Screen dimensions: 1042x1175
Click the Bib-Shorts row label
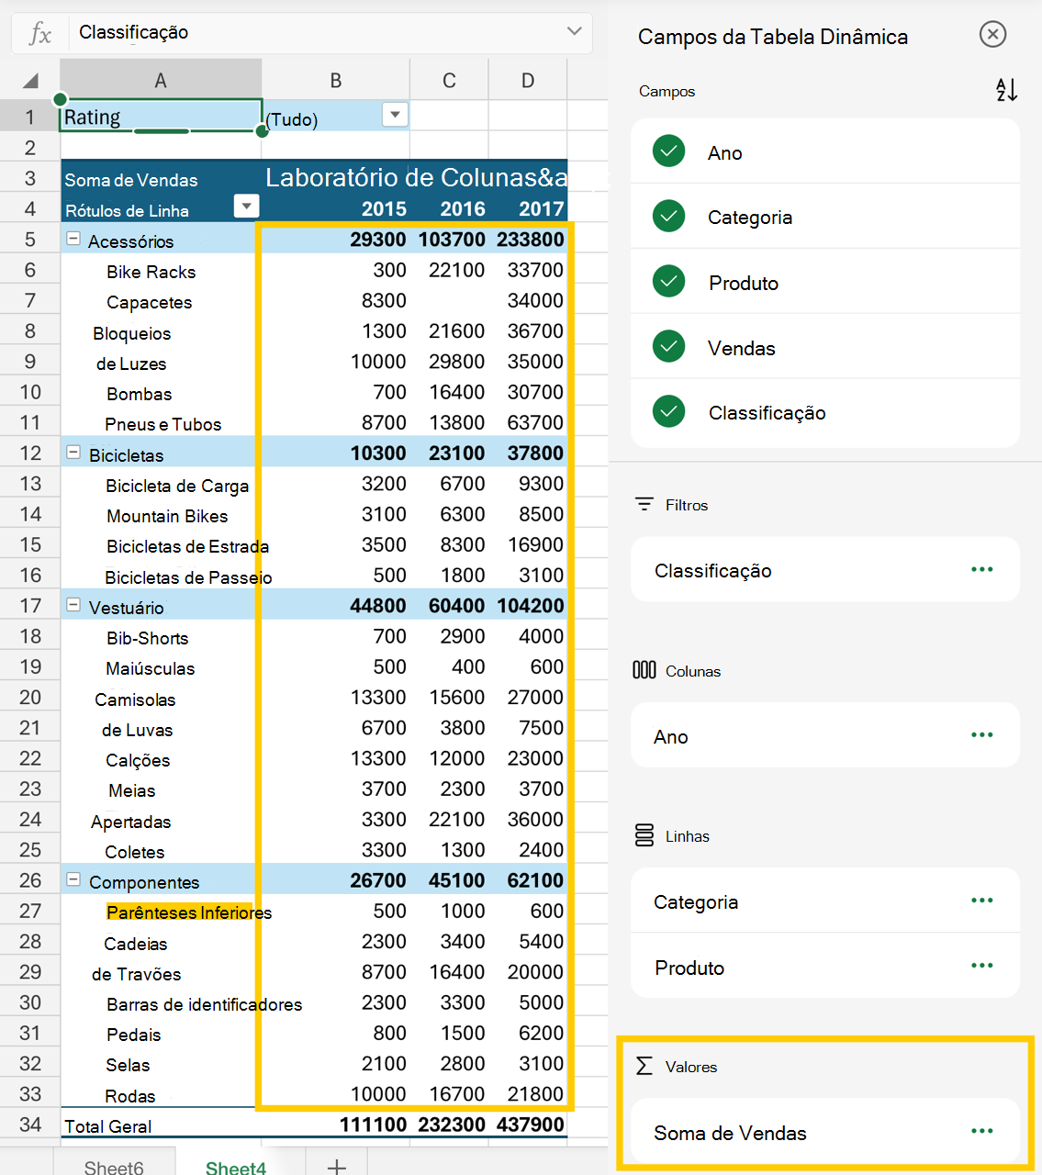click(x=147, y=638)
